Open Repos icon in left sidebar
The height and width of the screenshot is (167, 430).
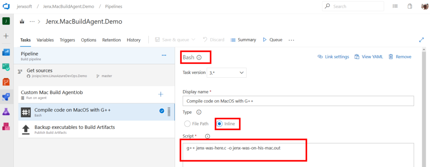coord(6,82)
